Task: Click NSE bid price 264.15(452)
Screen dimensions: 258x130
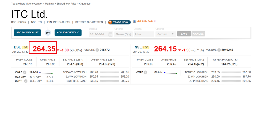Action: click(x=196, y=64)
